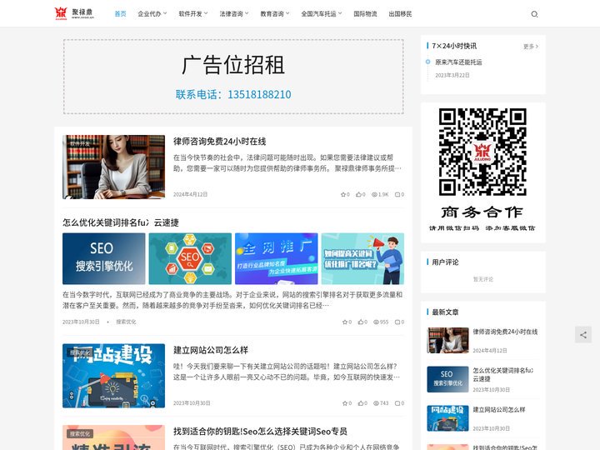Open lawyer woman thumbnail in main list
This screenshot has height=450, width=600.
pos(113,167)
